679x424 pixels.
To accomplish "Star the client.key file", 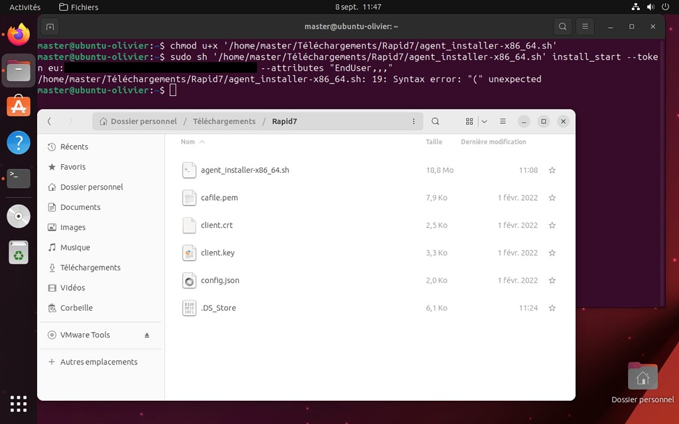I will [552, 252].
